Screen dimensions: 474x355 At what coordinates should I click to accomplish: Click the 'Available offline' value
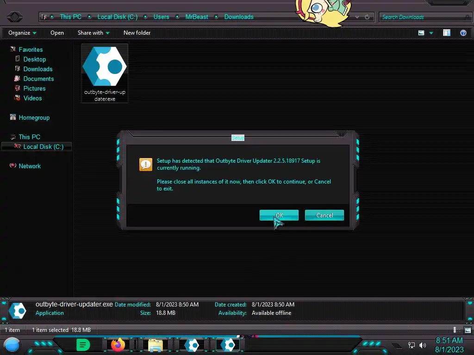[271, 313]
